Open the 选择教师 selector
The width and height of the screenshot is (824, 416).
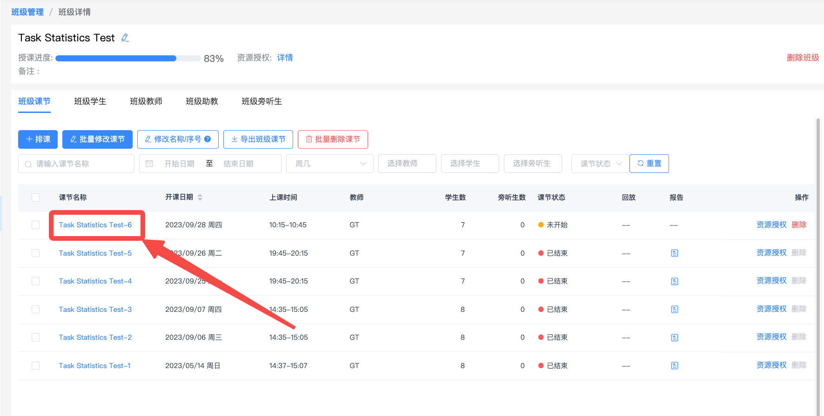(x=407, y=164)
